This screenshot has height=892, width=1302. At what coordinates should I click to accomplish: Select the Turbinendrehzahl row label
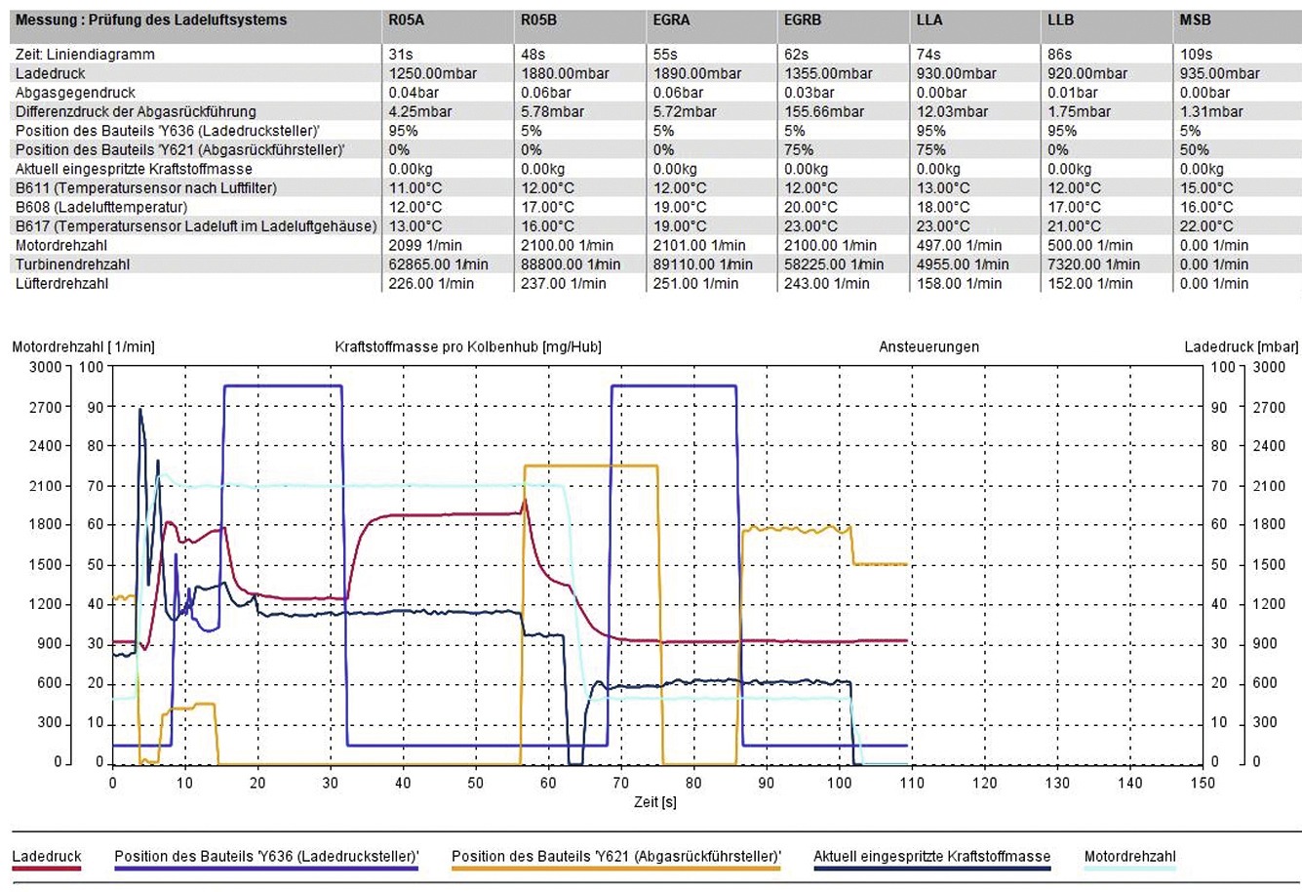[72, 264]
